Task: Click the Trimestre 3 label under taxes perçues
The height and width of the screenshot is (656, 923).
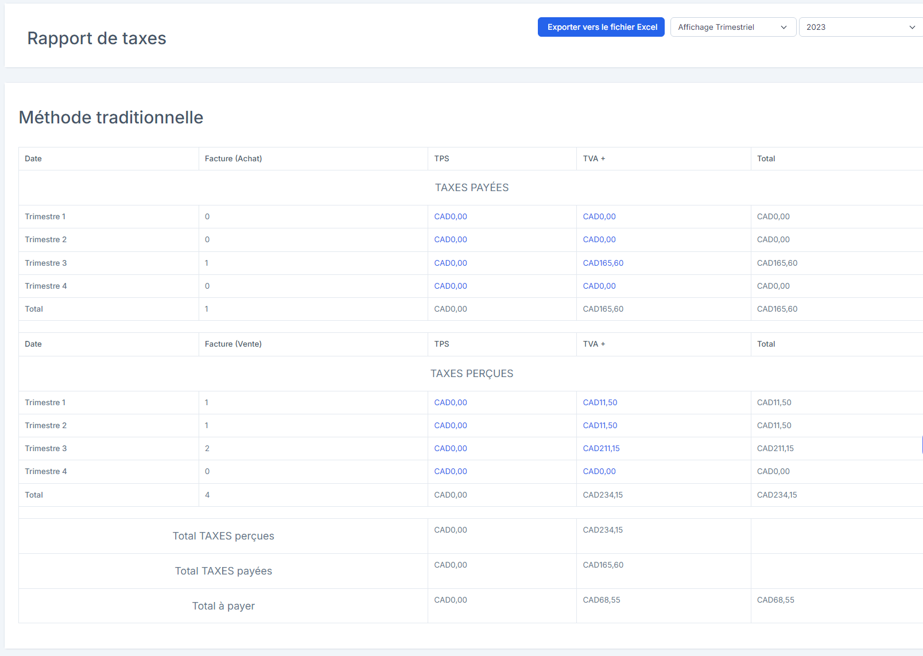Action: [x=46, y=448]
